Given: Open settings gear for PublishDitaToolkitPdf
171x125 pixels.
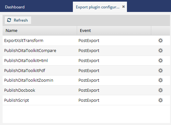Looking at the screenshot, I should [160, 70].
